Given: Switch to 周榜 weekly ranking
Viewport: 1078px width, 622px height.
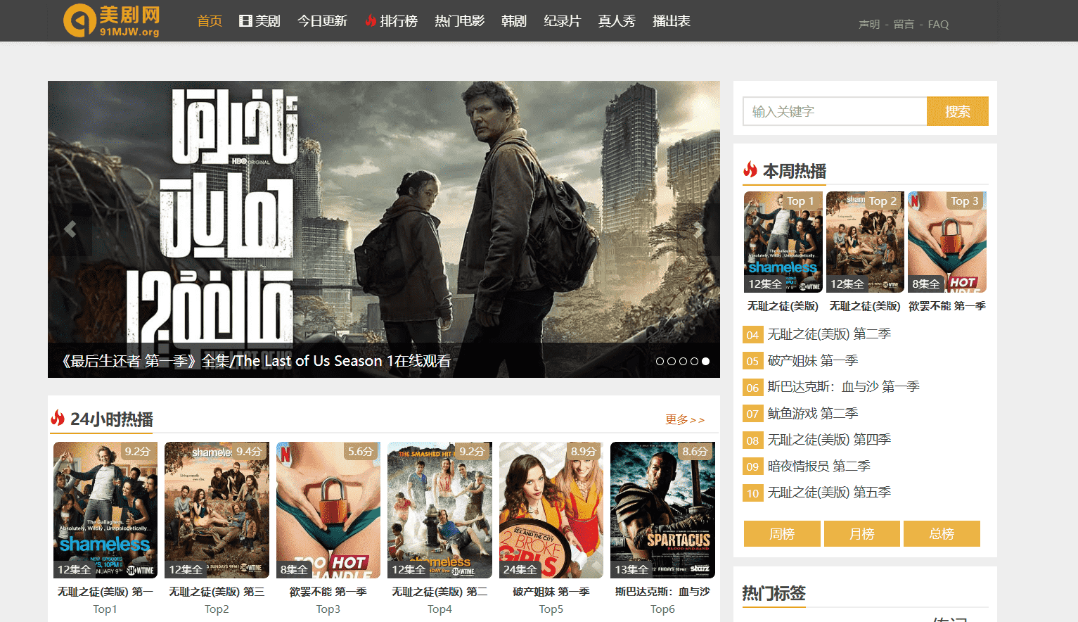Looking at the screenshot, I should tap(782, 533).
